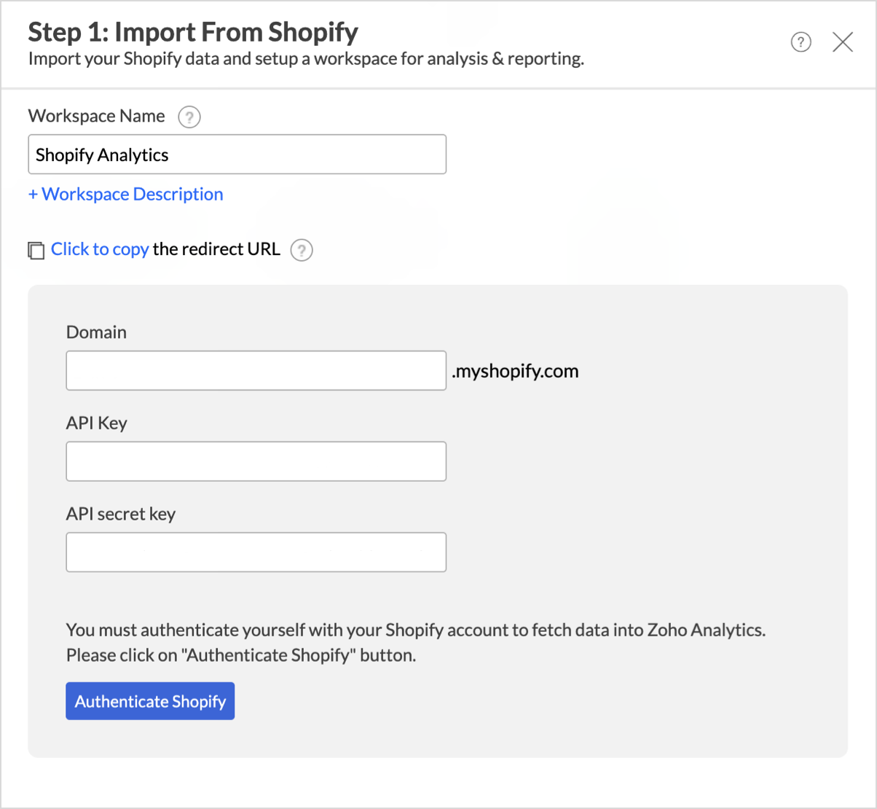Screen dimensions: 877x809
Task: Open the help icon in the dialog header
Action: pyautogui.click(x=801, y=42)
